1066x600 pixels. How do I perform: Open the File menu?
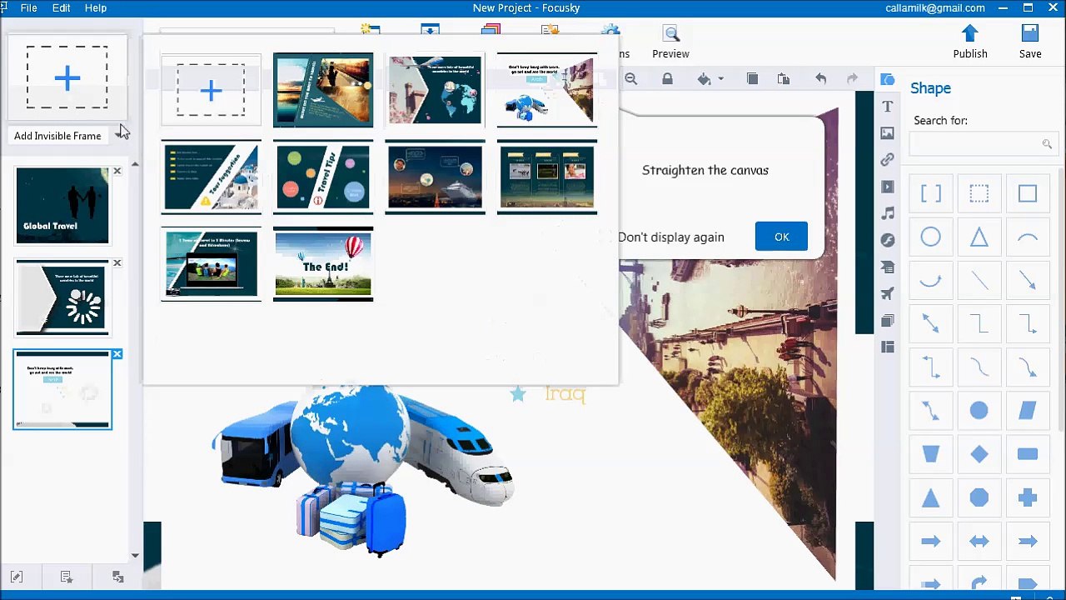[28, 7]
